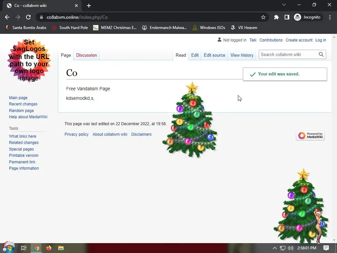Go to Main page in sidebar

coord(18,98)
